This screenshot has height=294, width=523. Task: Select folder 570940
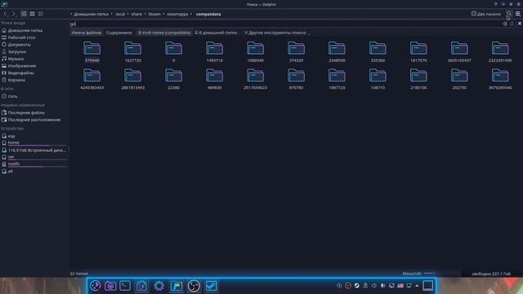click(x=92, y=51)
